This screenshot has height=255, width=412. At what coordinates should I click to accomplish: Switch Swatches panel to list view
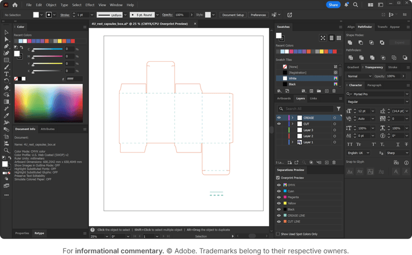point(331,38)
